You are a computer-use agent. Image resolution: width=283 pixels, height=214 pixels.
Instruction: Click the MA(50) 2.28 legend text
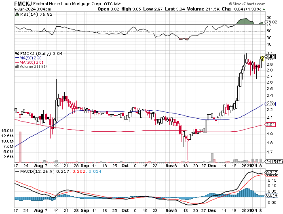[x=30, y=58]
